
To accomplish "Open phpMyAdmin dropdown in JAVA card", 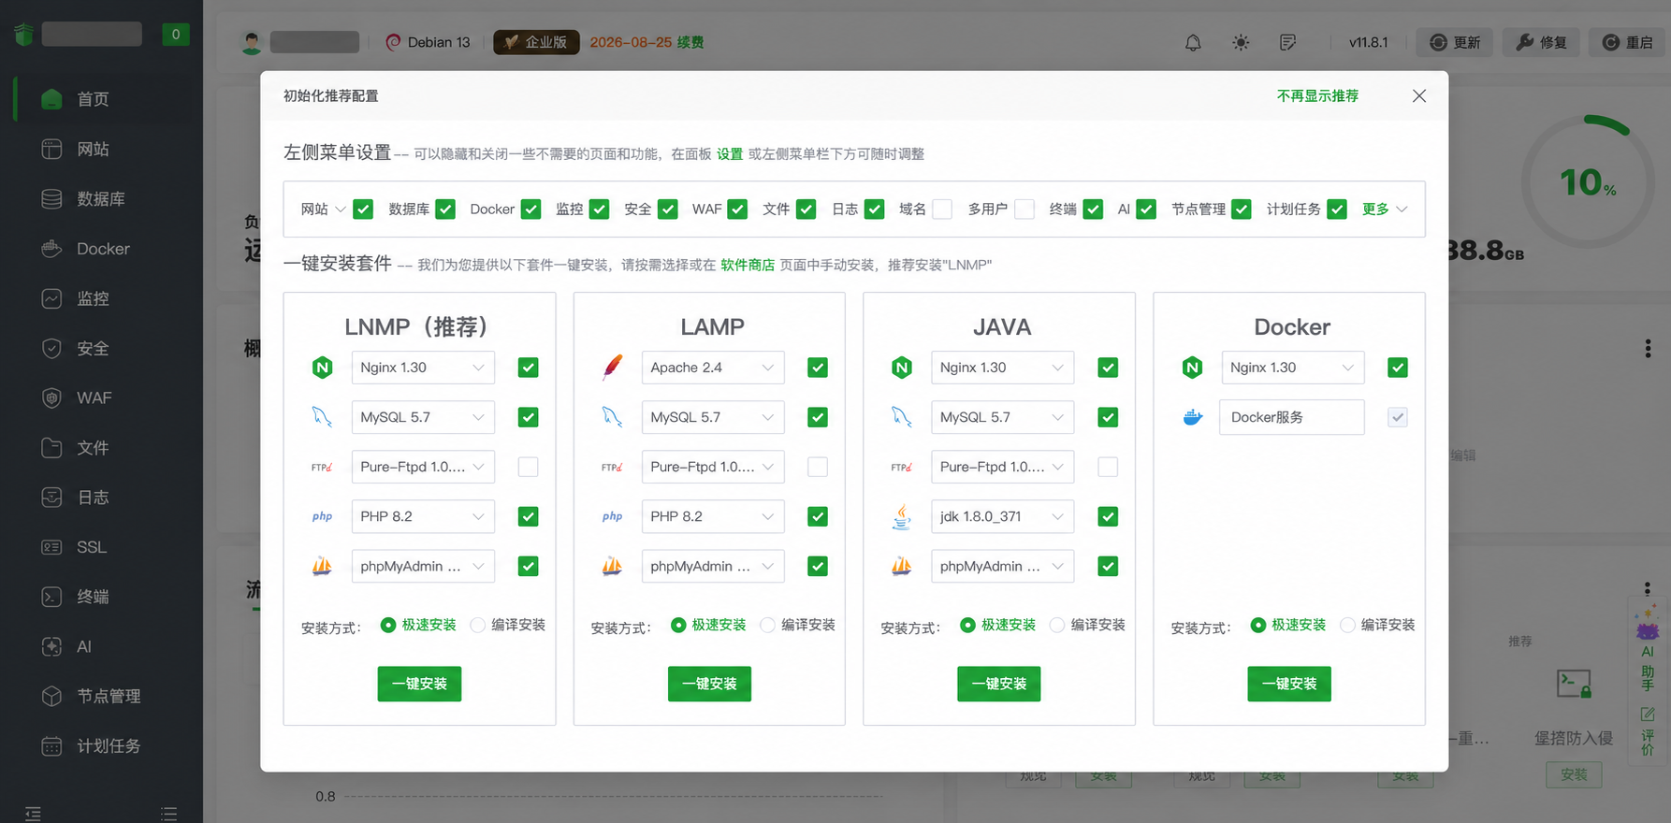I will pyautogui.click(x=1002, y=566).
